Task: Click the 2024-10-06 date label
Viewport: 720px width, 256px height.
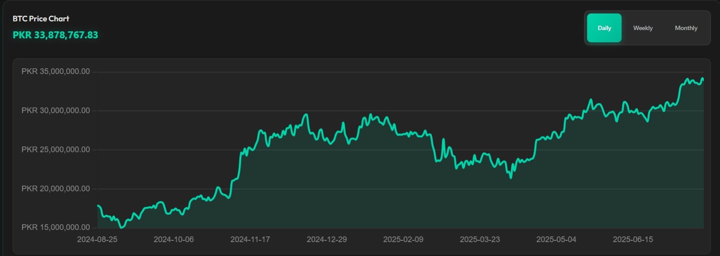Action: [x=174, y=239]
